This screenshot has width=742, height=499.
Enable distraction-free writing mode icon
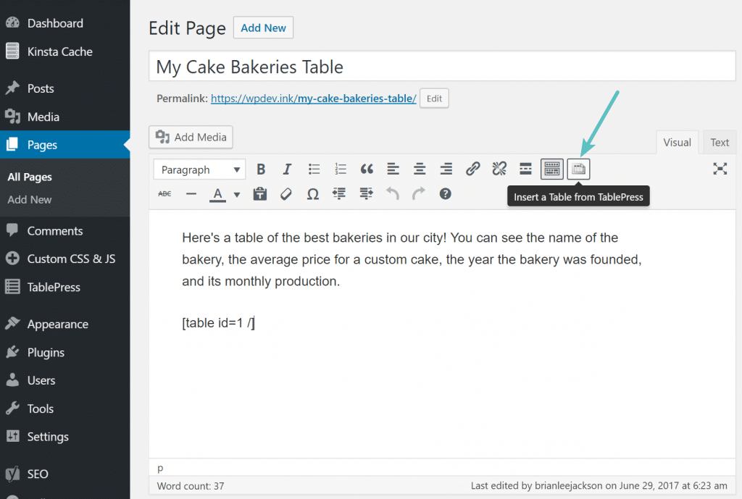click(x=720, y=169)
